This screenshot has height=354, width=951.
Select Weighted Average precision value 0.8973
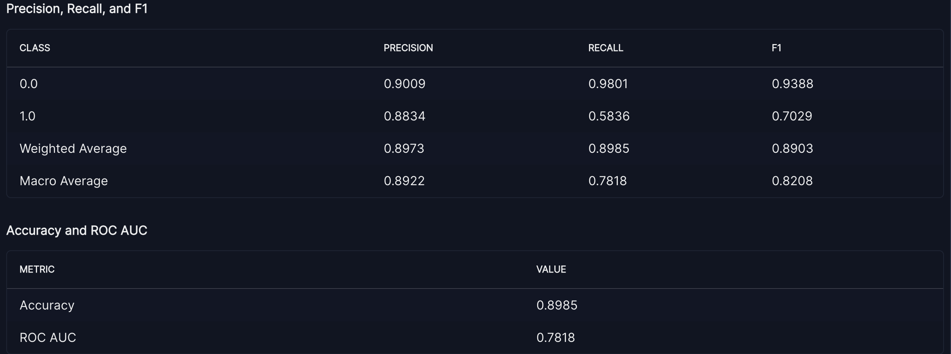(x=404, y=149)
